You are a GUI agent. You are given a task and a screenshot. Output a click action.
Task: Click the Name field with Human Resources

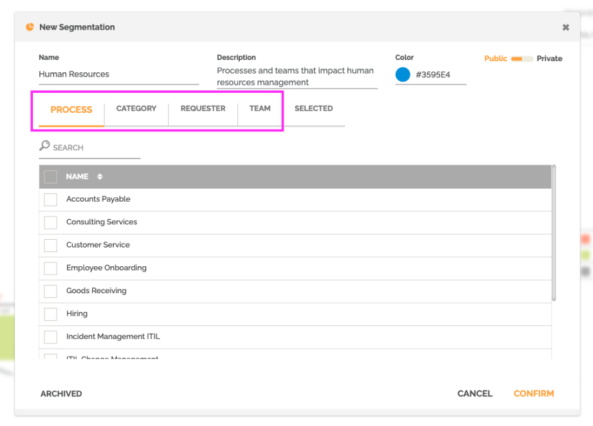click(x=118, y=75)
